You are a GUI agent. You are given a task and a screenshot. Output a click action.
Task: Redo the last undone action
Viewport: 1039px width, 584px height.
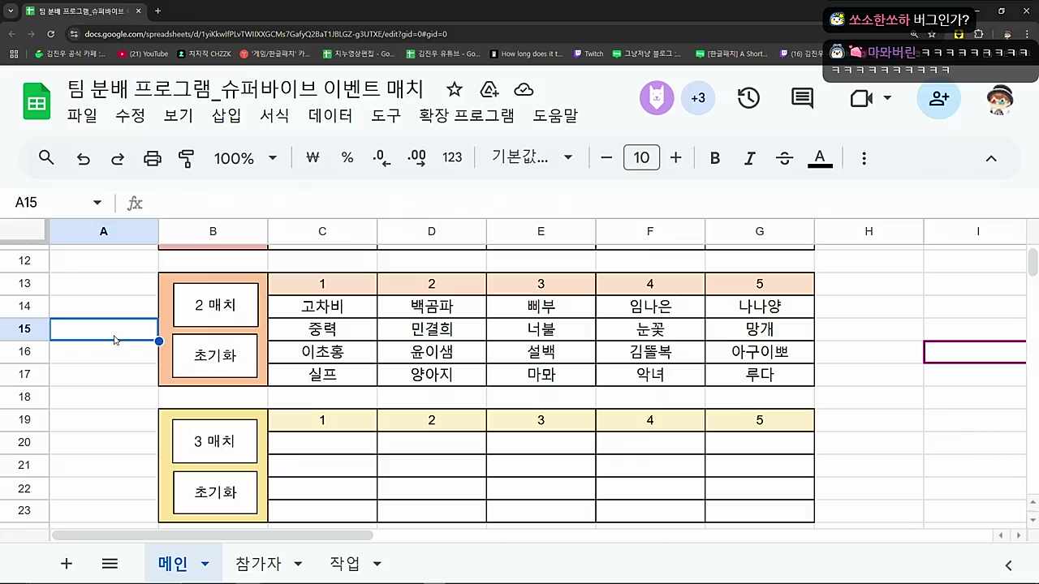(118, 158)
